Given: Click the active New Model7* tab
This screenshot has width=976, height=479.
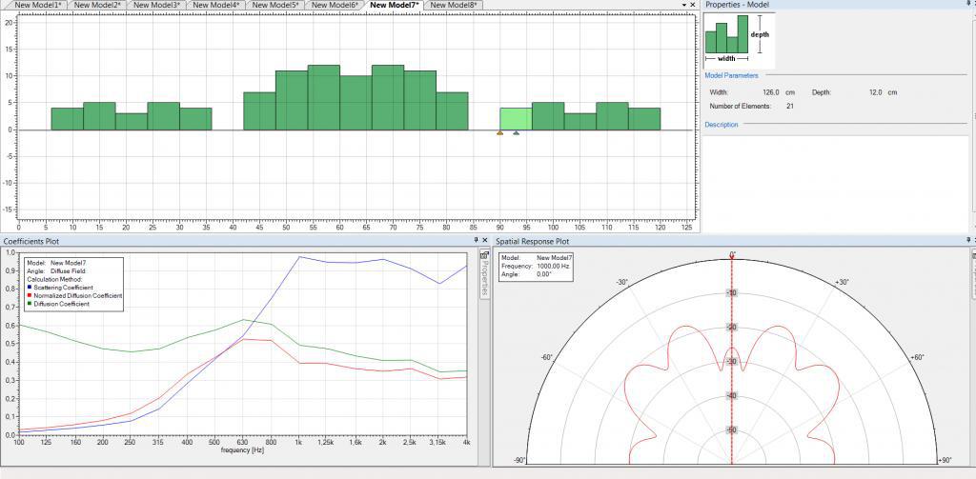Looking at the screenshot, I should tap(394, 5).
